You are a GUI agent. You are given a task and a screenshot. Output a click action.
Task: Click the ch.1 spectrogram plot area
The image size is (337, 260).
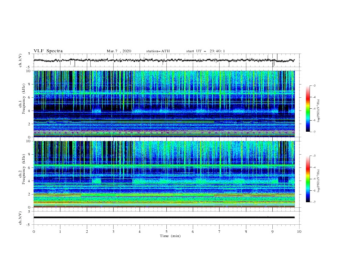(x=164, y=104)
